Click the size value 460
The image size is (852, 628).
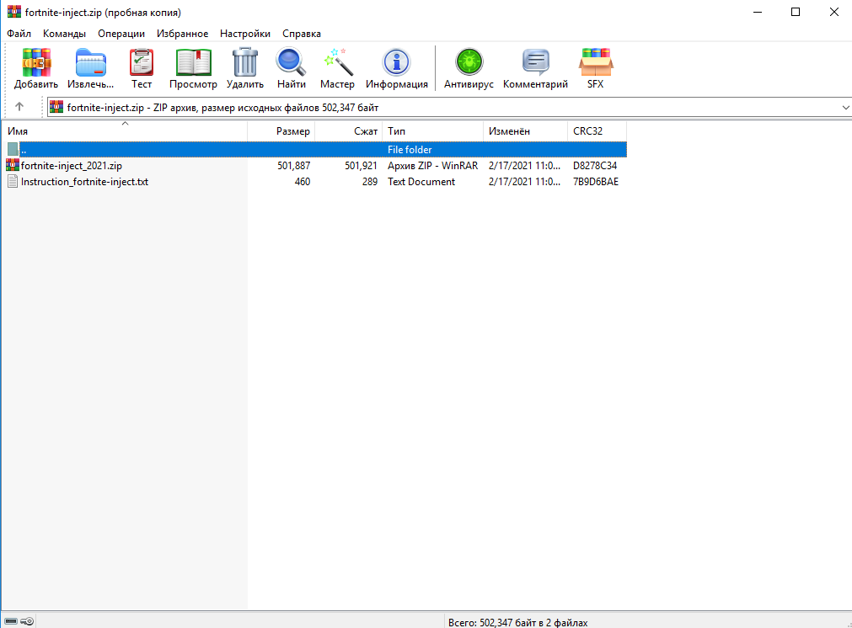tap(302, 182)
